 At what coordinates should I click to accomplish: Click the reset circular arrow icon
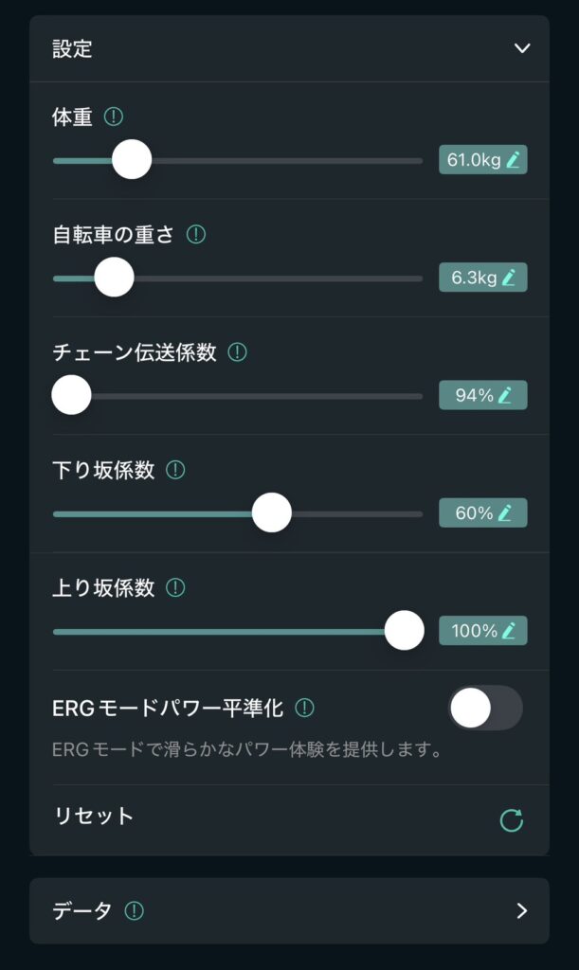click(512, 820)
